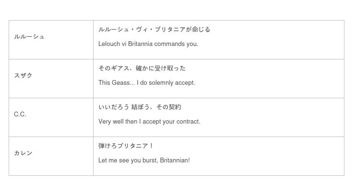The width and height of the screenshot is (355, 195).
Task: Click the Japanese quote ルルーシュ・ヴィ・ブリタニアが命じる
Action: click(154, 30)
